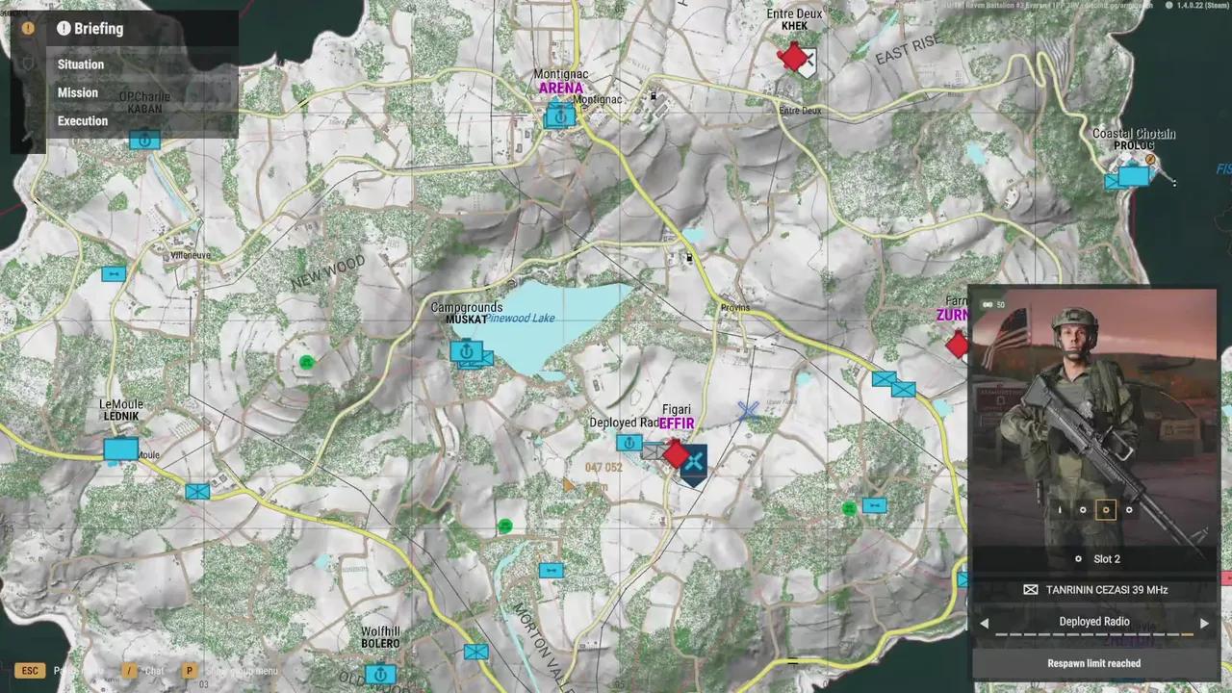The width and height of the screenshot is (1232, 693).
Task: Click the red Entre Deux KHEK marker
Action: (792, 58)
